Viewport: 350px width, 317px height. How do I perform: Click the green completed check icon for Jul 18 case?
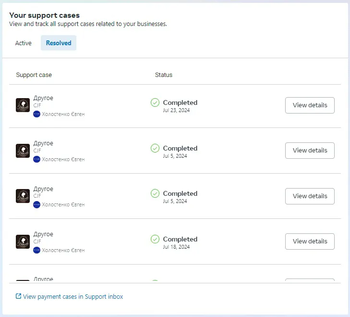155,239
